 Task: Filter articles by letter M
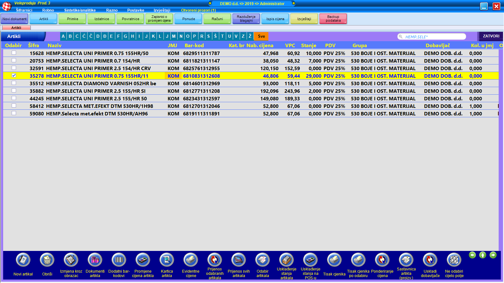point(174,36)
